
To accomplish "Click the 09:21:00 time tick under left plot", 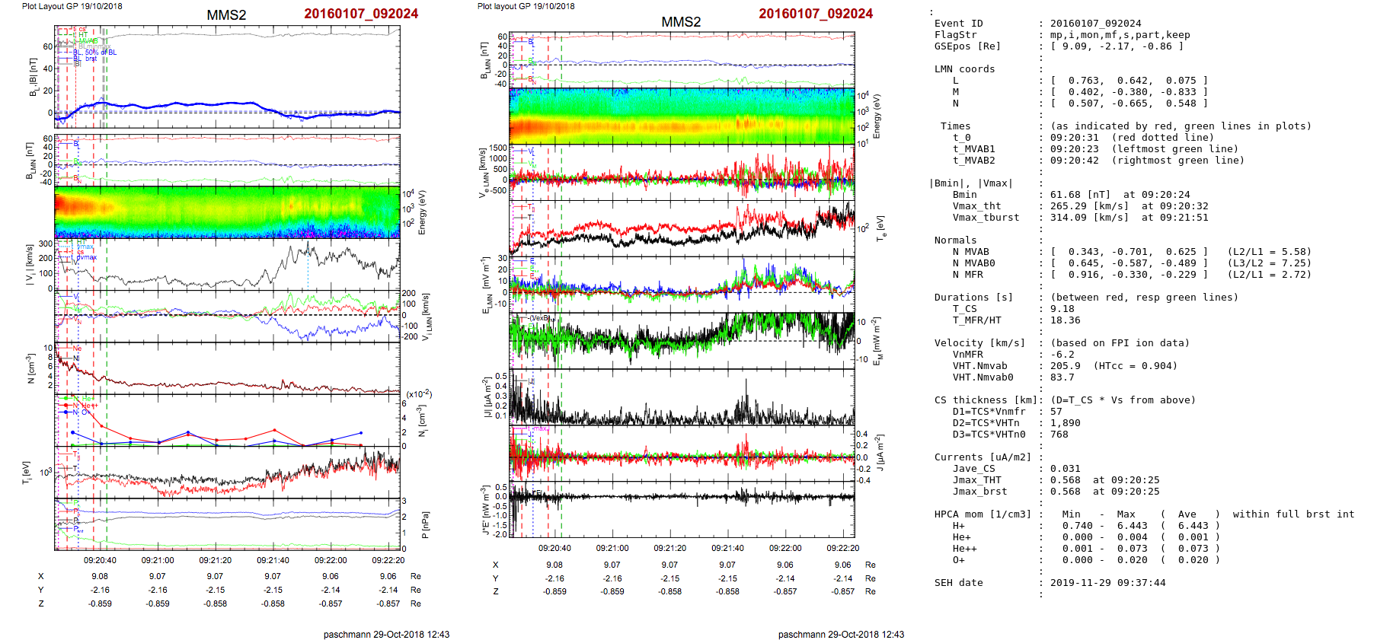I will [158, 560].
